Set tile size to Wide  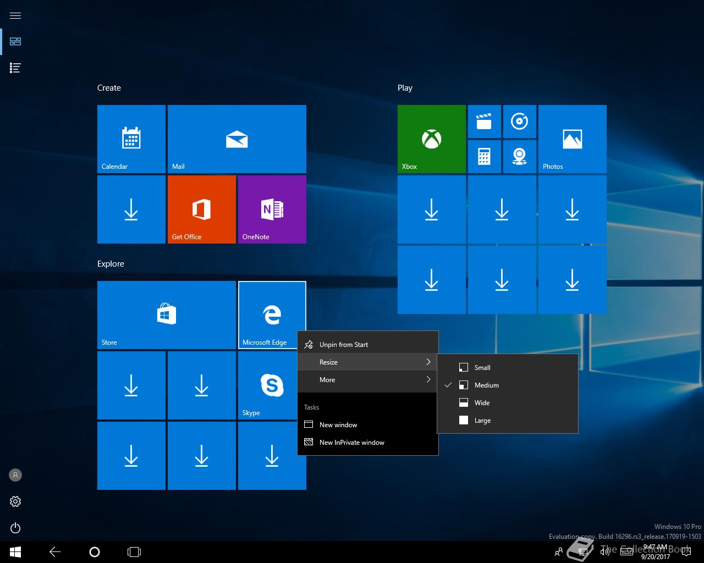[508, 403]
